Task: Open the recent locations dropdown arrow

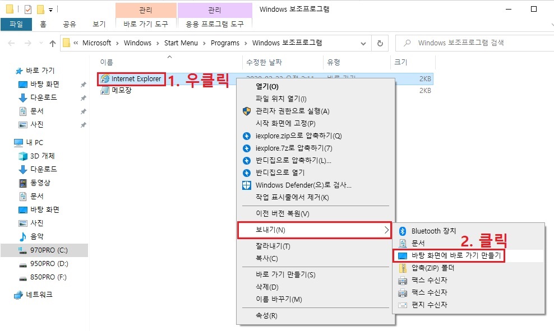Action: (x=41, y=43)
